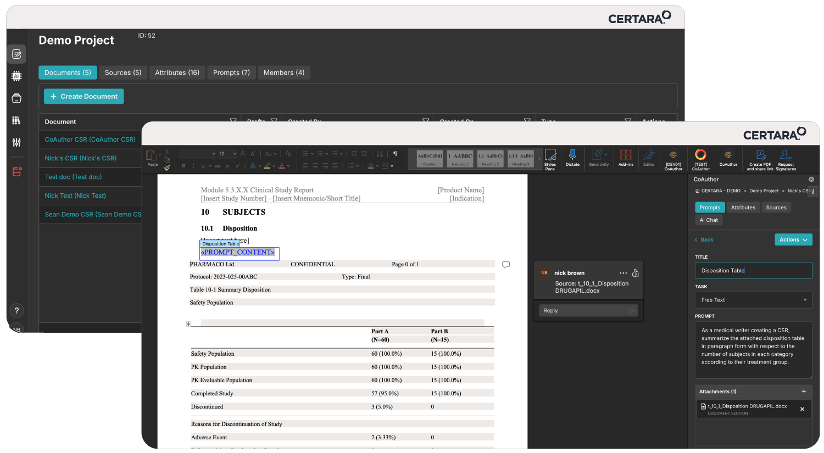
Task: Open the bullet list dropdown arrow
Action: (313, 154)
